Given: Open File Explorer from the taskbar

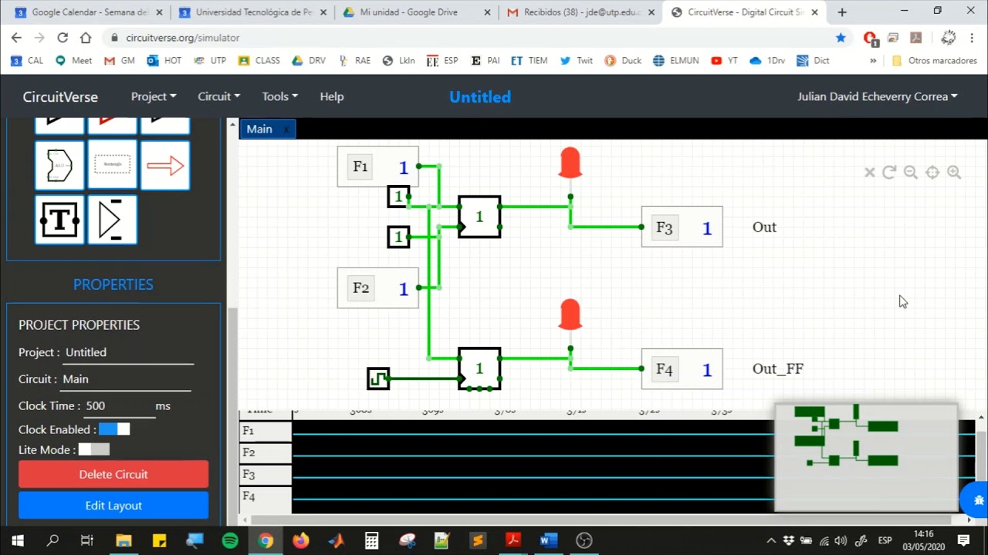Looking at the screenshot, I should pos(123,540).
